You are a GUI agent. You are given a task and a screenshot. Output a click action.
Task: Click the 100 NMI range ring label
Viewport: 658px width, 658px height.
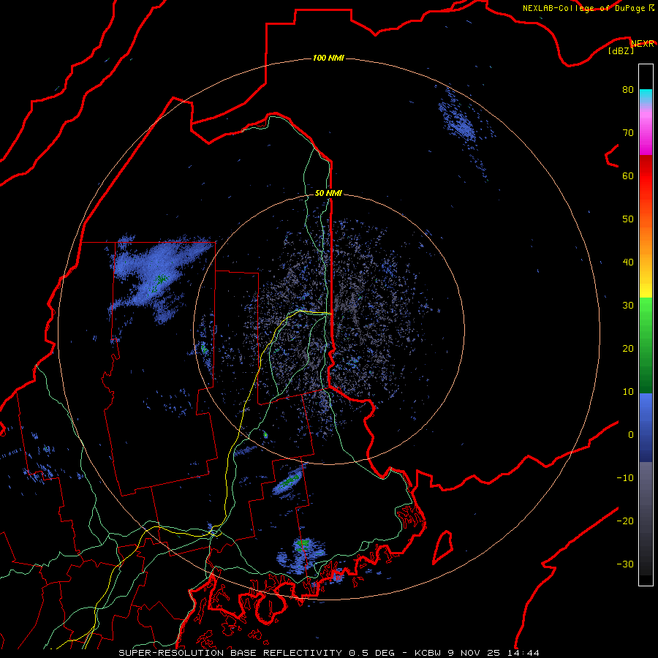328,58
